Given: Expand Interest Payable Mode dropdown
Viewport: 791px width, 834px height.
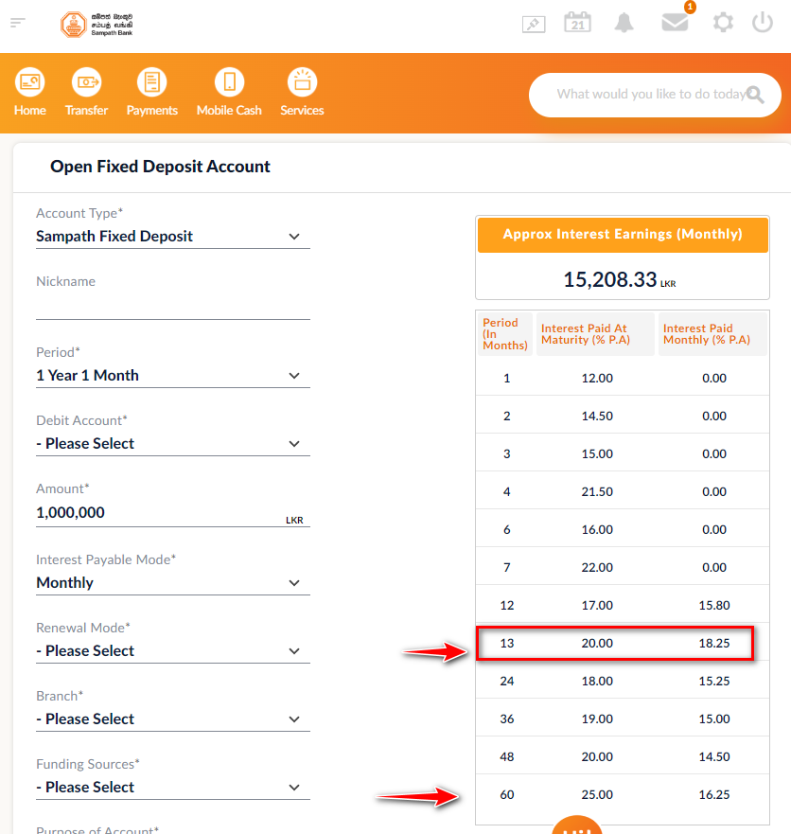Looking at the screenshot, I should click(173, 583).
